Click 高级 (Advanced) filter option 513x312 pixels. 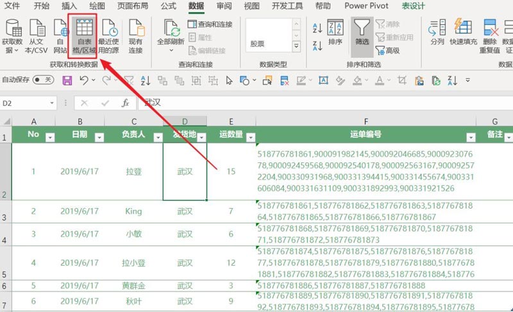point(388,51)
